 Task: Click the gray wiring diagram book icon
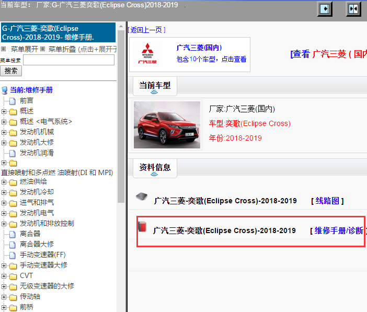click(x=142, y=197)
